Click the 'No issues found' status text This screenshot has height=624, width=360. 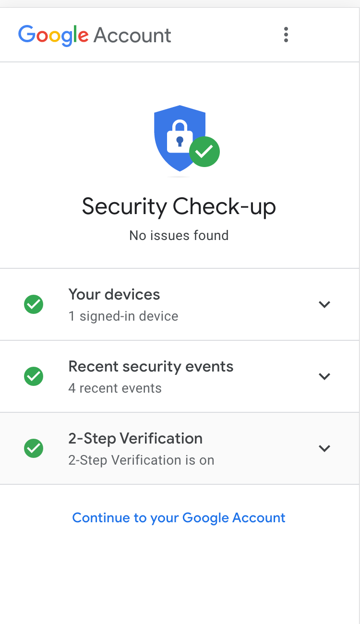(x=179, y=236)
